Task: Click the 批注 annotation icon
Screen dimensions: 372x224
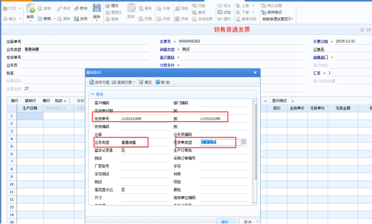Action: tap(220, 6)
